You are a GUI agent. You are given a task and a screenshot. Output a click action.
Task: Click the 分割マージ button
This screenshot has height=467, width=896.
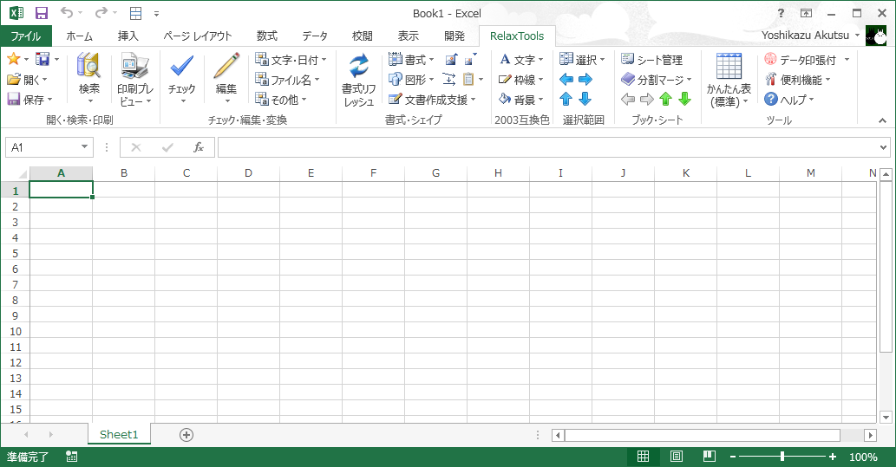657,80
